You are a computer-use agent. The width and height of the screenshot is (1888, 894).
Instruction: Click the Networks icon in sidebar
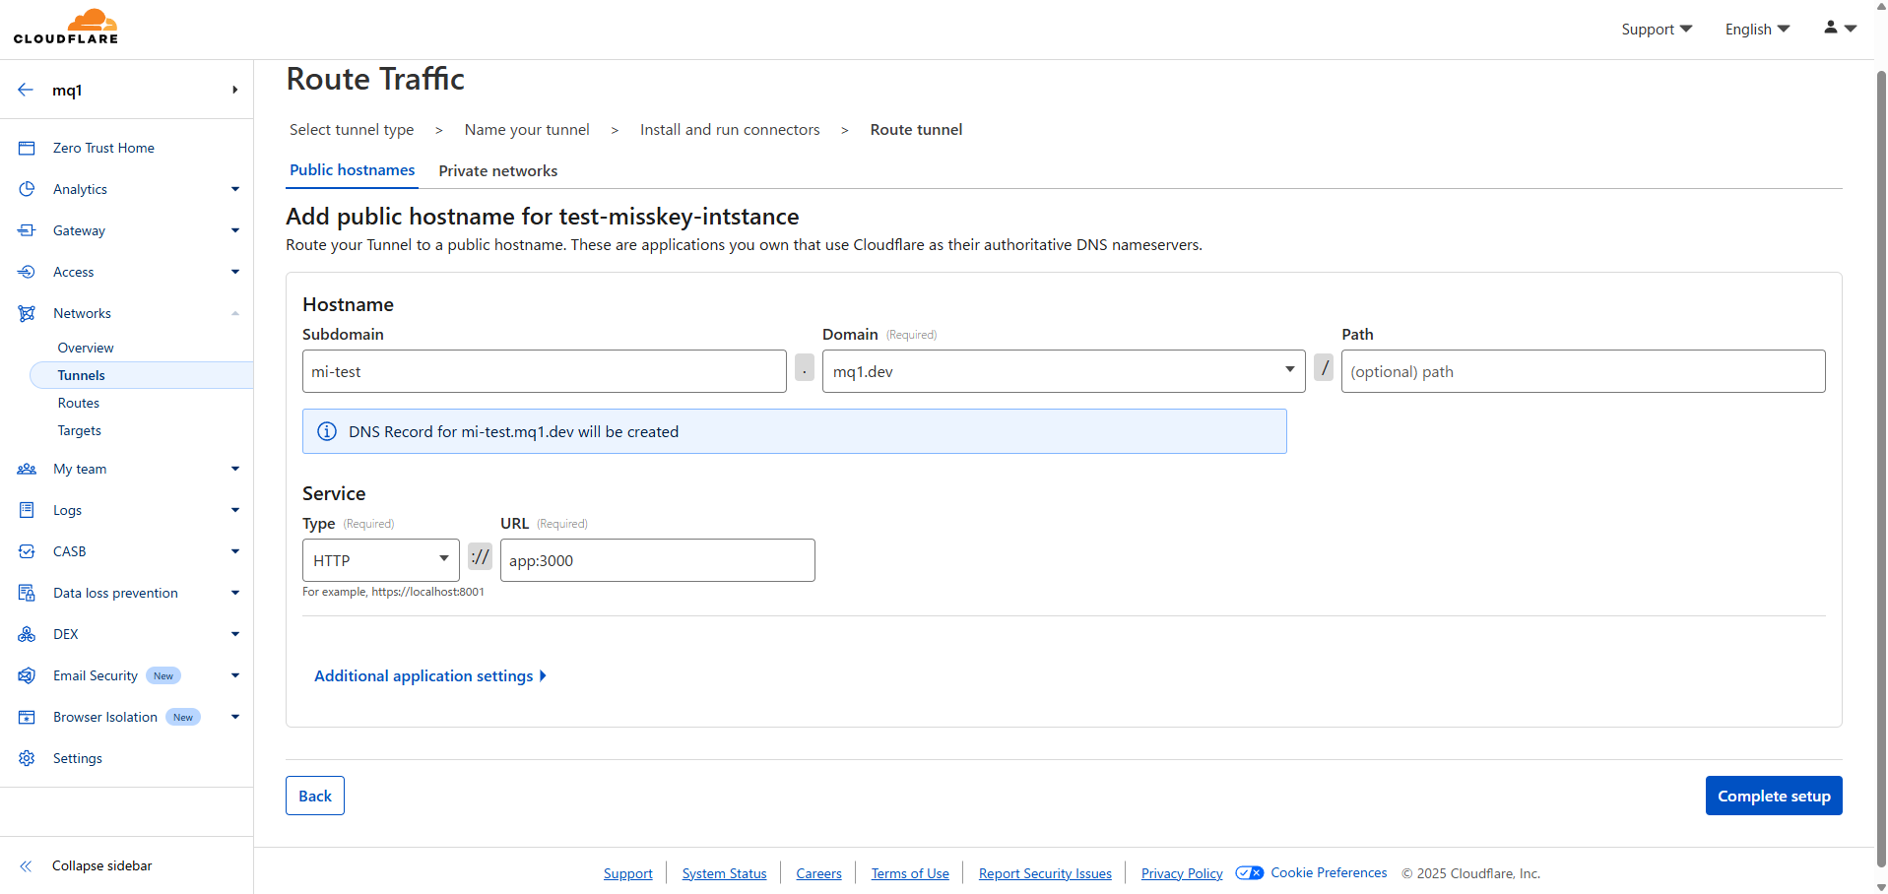click(x=27, y=313)
